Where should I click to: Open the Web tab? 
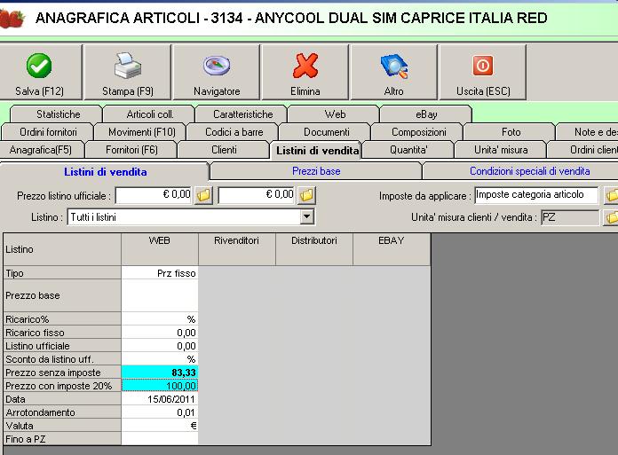pyautogui.click(x=335, y=114)
